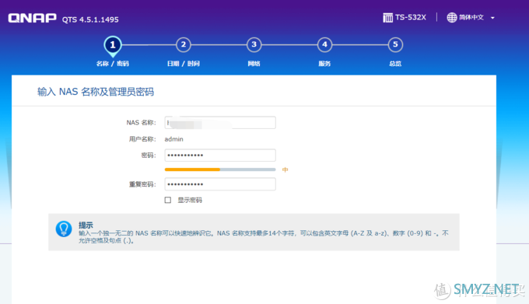This screenshot has height=304, width=529.
Task: Click the 重复密码 confirm password field
Action: pos(220,184)
